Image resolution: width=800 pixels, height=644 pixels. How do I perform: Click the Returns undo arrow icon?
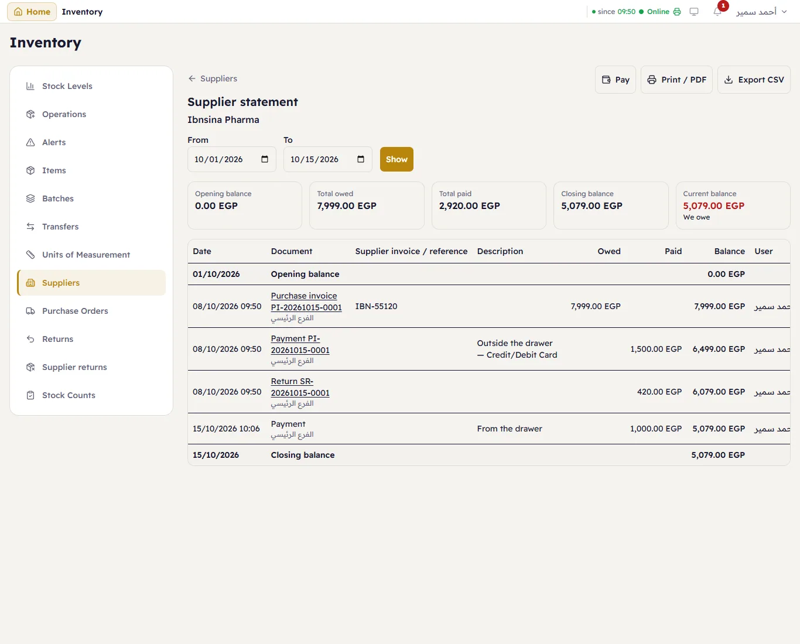coord(30,339)
